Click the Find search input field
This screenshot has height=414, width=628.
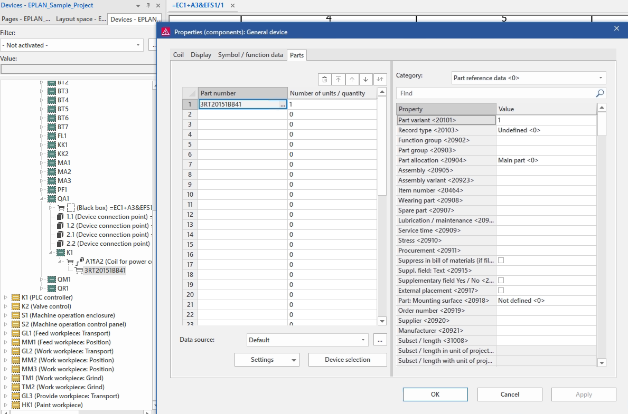pyautogui.click(x=496, y=93)
